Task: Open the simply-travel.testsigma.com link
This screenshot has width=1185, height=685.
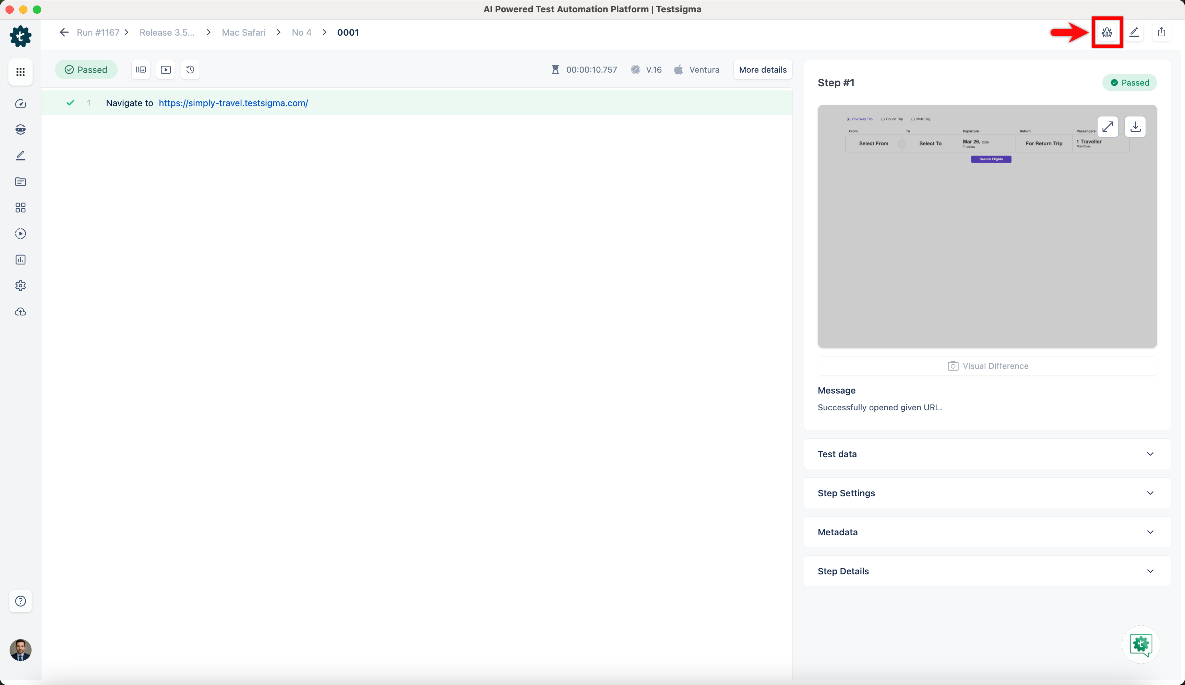Action: tap(233, 103)
